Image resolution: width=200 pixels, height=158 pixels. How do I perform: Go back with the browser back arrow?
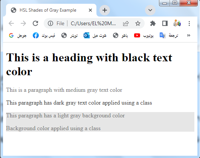11,23
